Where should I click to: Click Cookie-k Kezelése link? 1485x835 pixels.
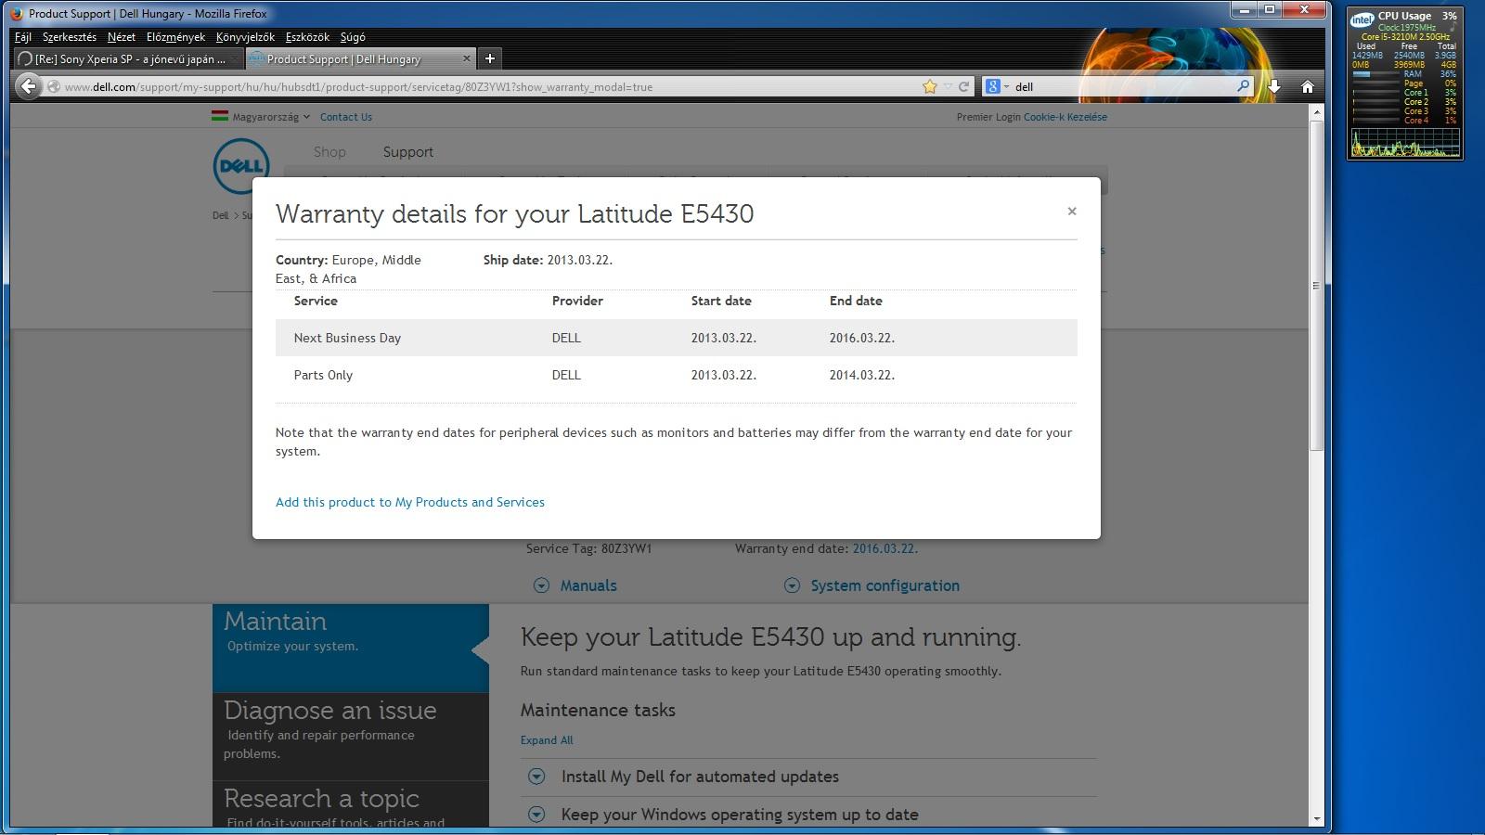[x=1065, y=117]
